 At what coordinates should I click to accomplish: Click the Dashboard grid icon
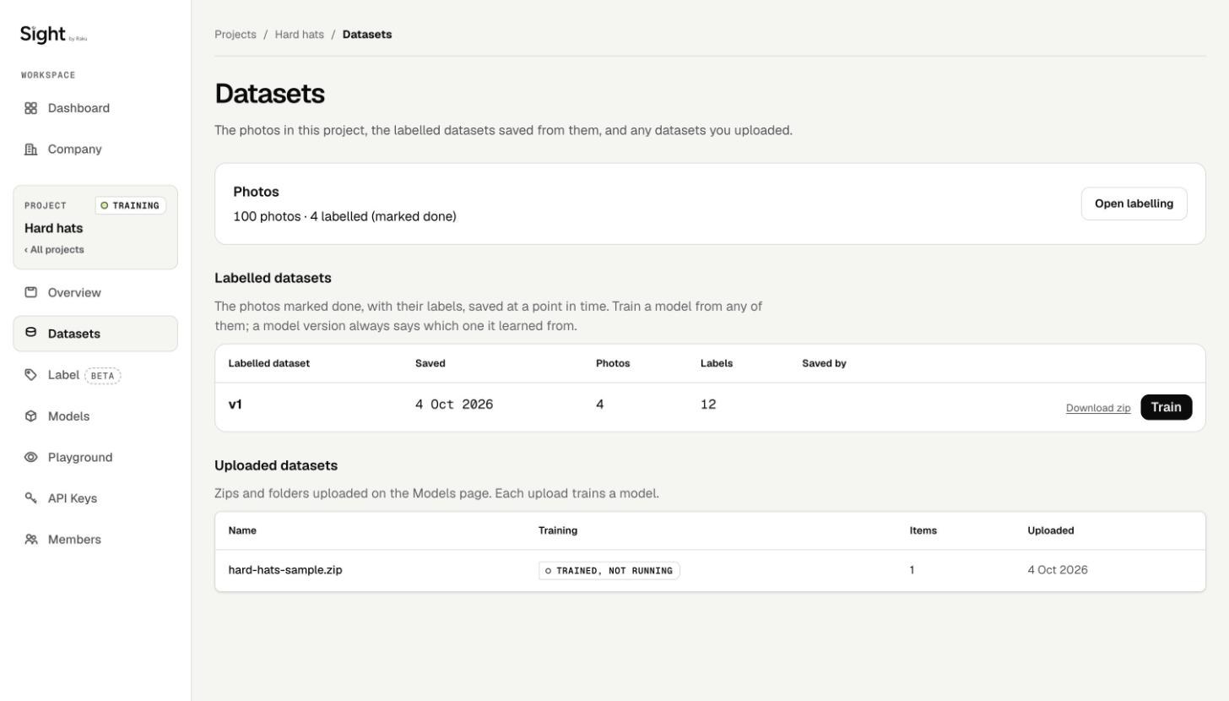[x=30, y=108]
